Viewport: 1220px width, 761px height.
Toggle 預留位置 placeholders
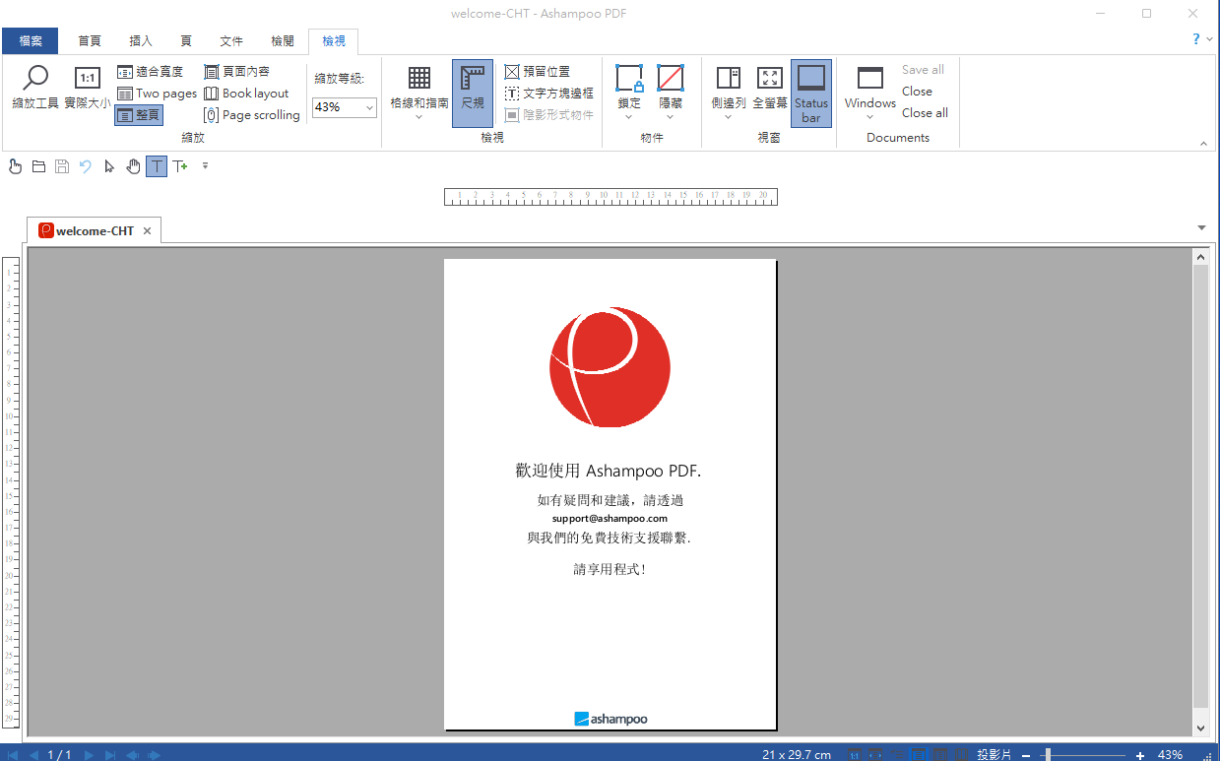pyautogui.click(x=538, y=71)
